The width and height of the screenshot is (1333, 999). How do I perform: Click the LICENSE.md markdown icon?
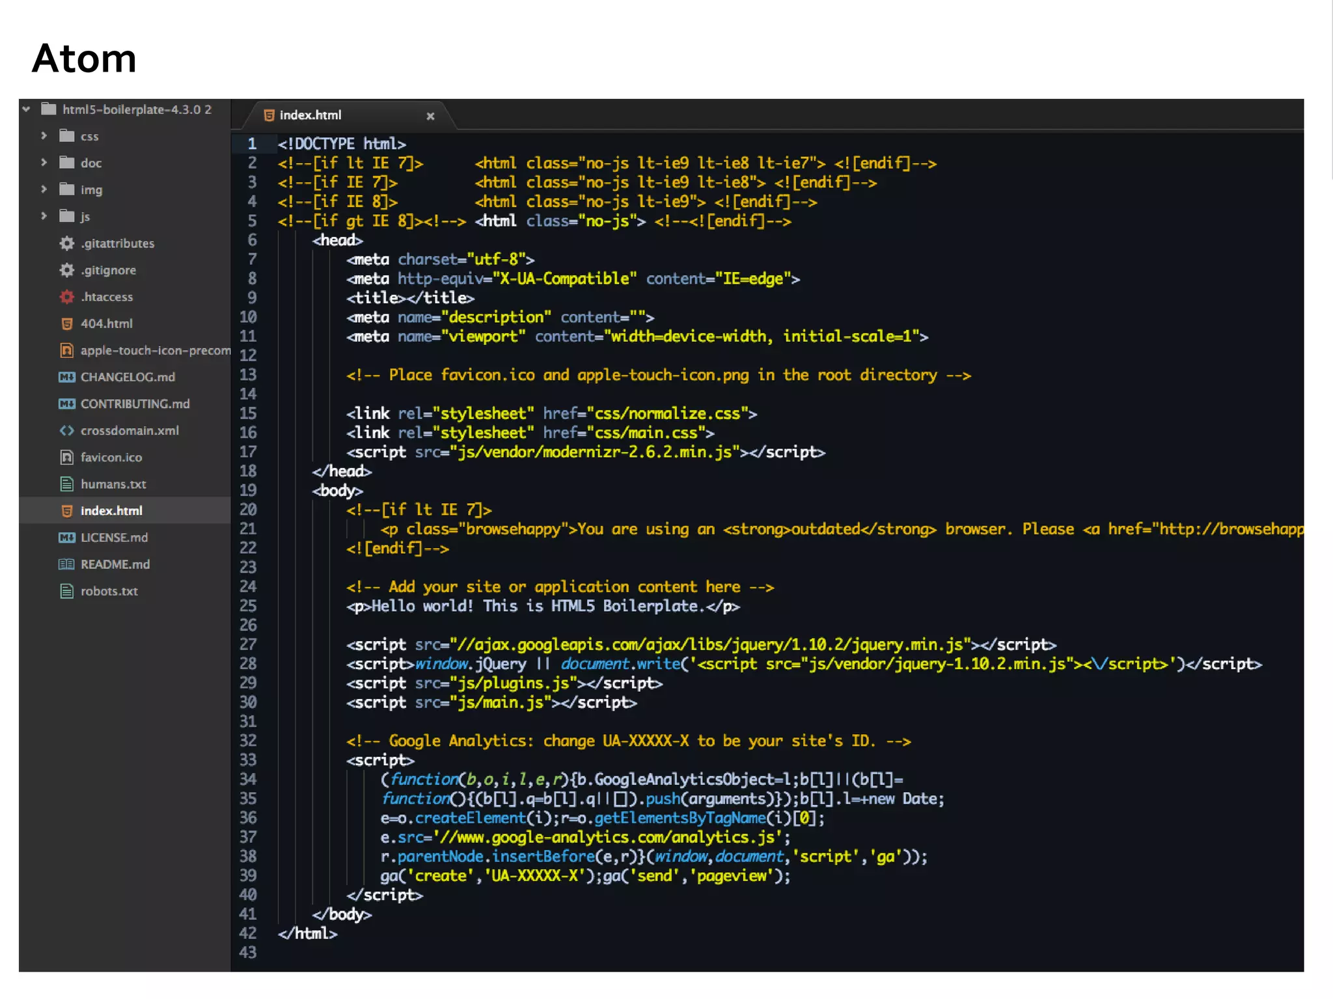pos(66,538)
